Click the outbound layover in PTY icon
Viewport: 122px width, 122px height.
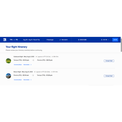point(36,57)
